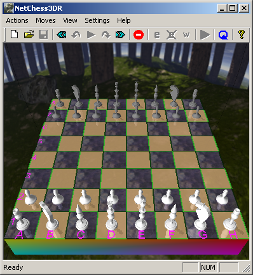Open the View menu
Image resolution: width=253 pixels, height=275 pixels.
click(x=70, y=20)
